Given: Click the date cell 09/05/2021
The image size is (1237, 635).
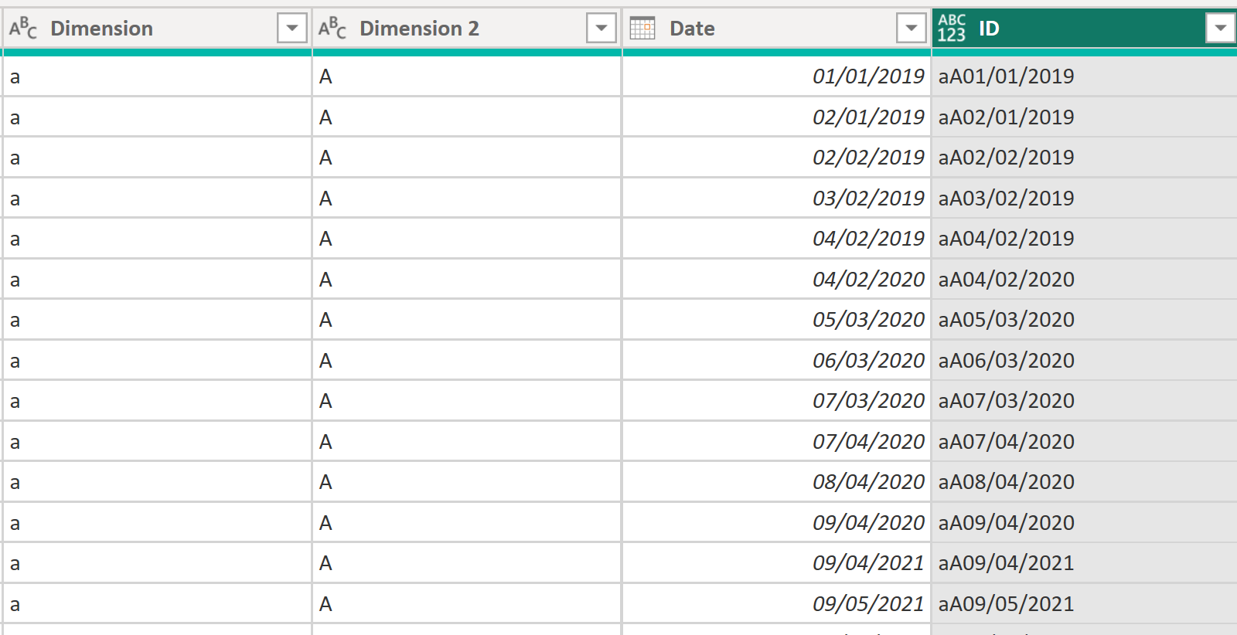Looking at the screenshot, I should coord(868,604).
